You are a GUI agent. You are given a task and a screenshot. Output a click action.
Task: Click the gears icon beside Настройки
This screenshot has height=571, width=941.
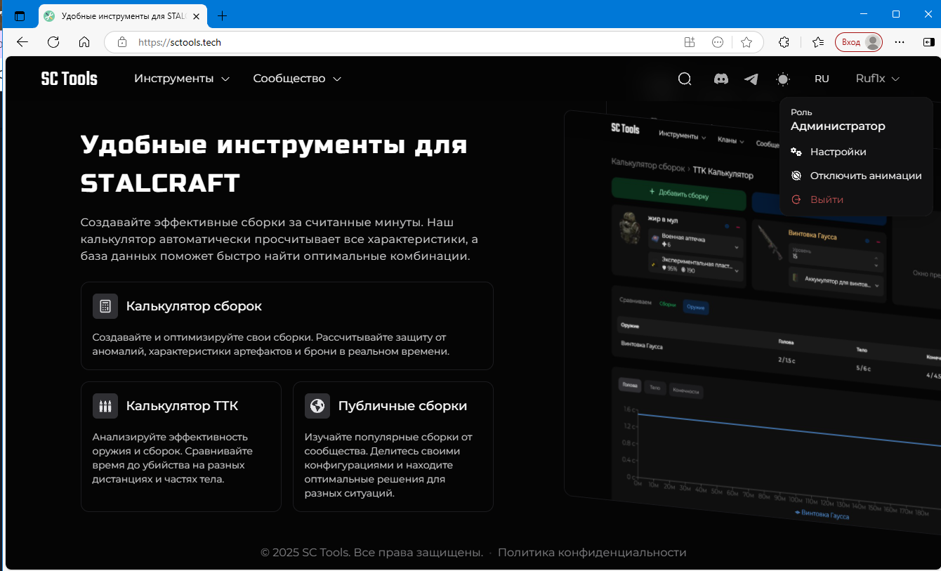click(x=796, y=152)
